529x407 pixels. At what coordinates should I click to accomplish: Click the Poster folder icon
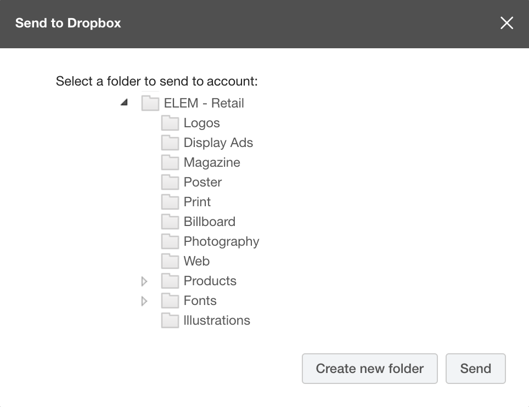click(x=170, y=182)
